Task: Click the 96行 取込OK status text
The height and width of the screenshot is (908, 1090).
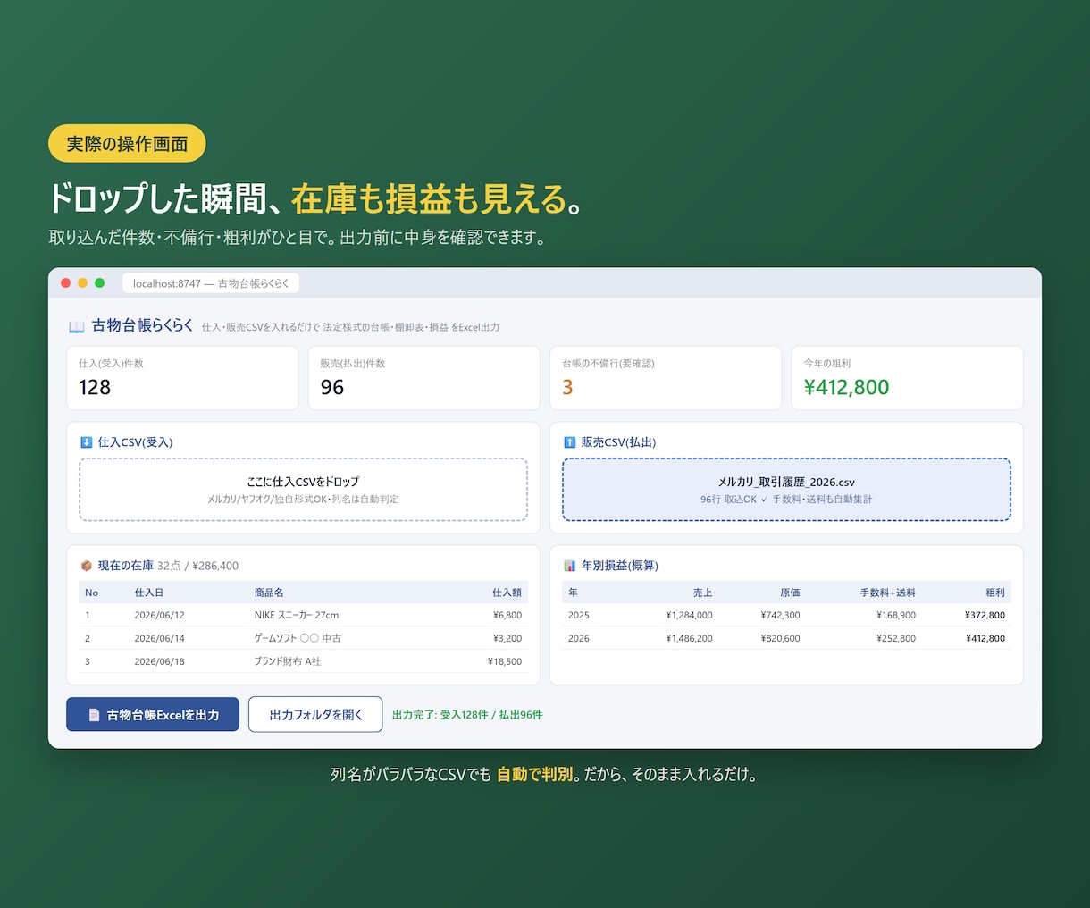Action: (728, 500)
